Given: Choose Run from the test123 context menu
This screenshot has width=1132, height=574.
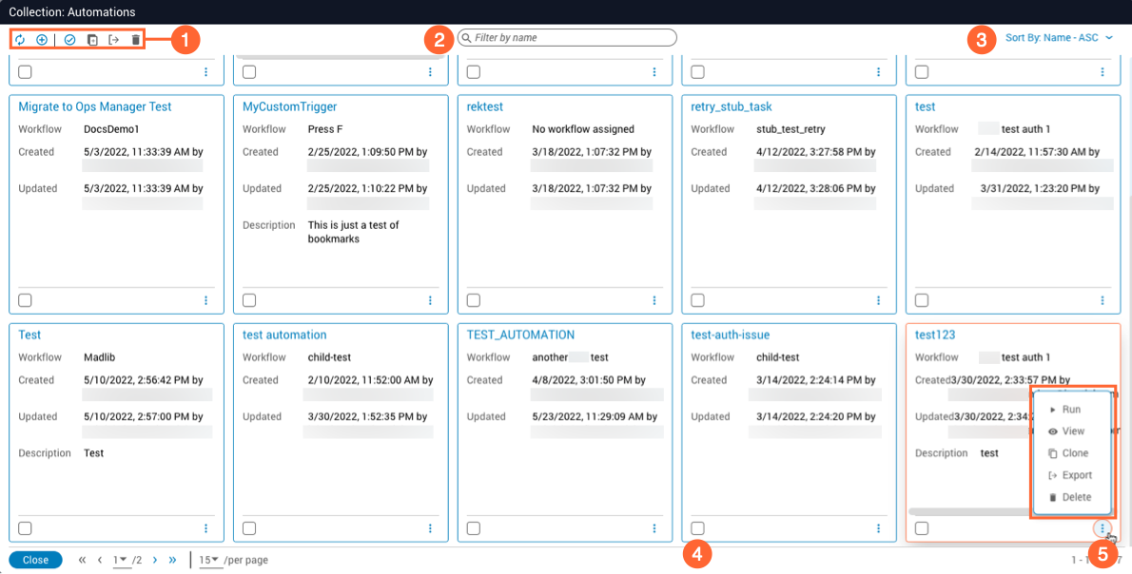Looking at the screenshot, I should click(x=1072, y=410).
